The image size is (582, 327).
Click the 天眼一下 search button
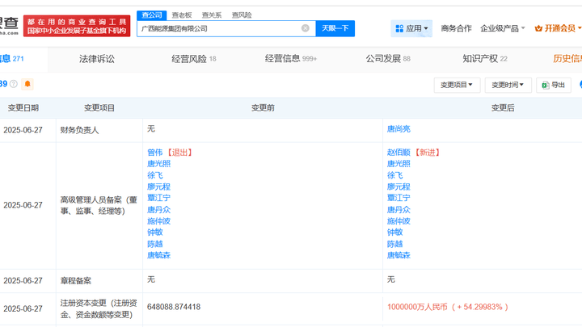[x=335, y=28]
